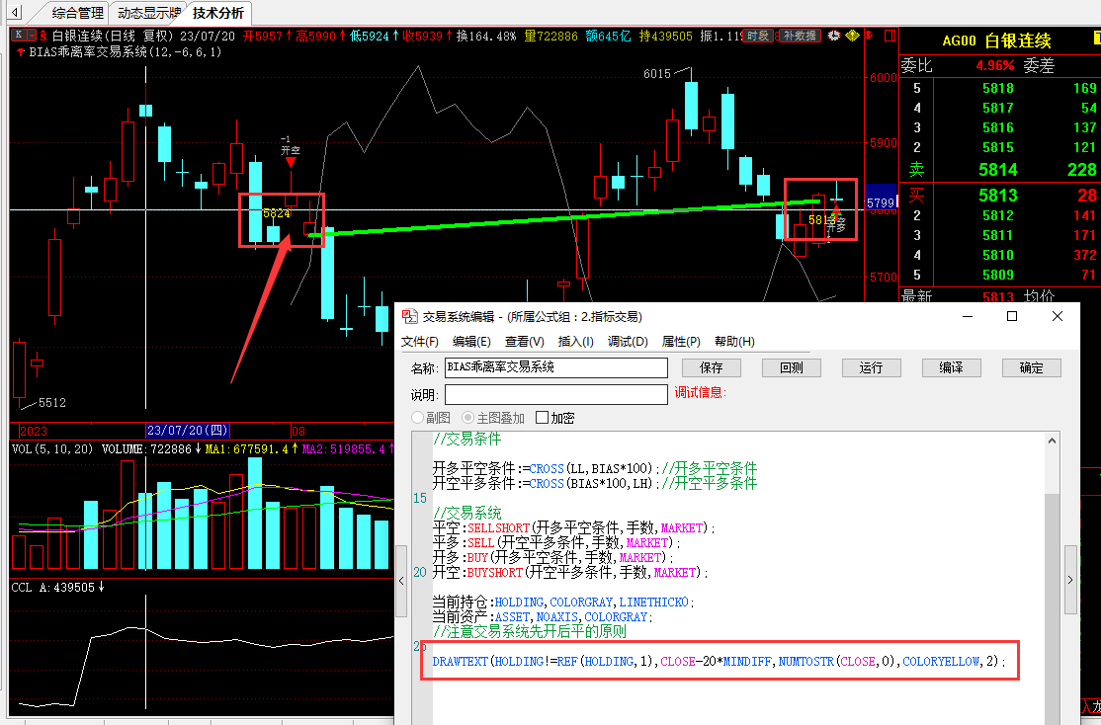
Task: Click the 5799 price label on the axis
Action: (881, 202)
